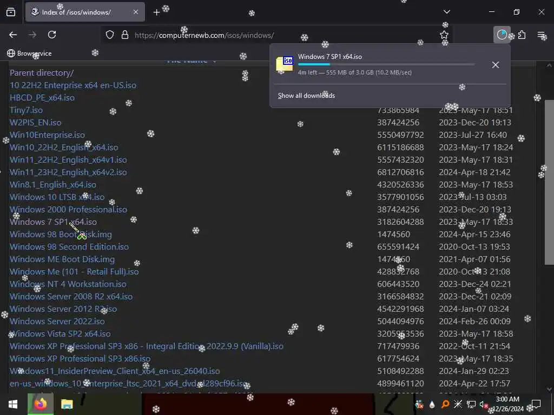Open a new tab with plus button
Image resolution: width=554 pixels, height=415 pixels.
point(156,12)
